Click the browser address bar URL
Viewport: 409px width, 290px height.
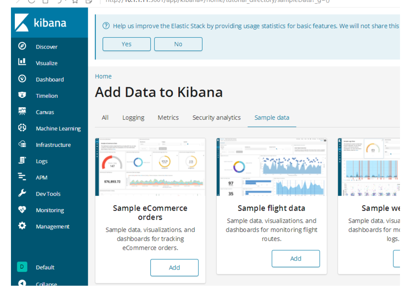[x=217, y=1]
